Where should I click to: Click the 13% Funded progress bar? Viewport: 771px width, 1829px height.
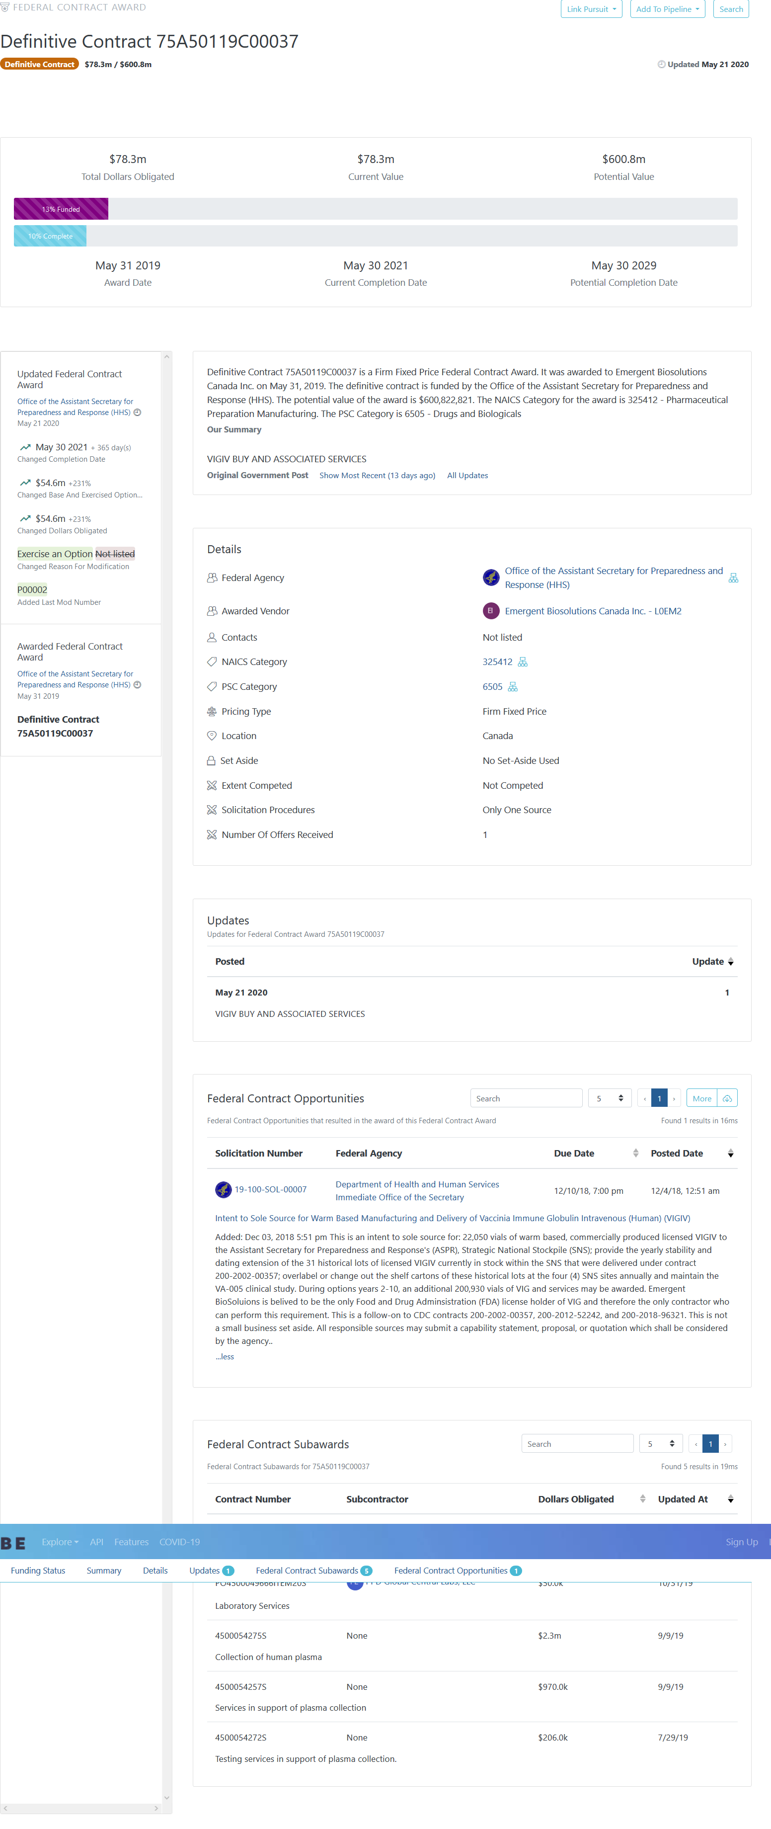click(x=61, y=209)
